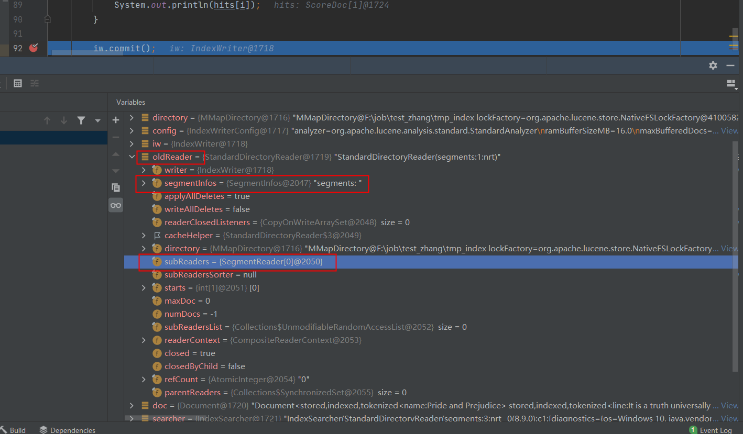Select the subReaders SegmentReader[0] row
Screen dimensions: 743x434
(x=431, y=262)
